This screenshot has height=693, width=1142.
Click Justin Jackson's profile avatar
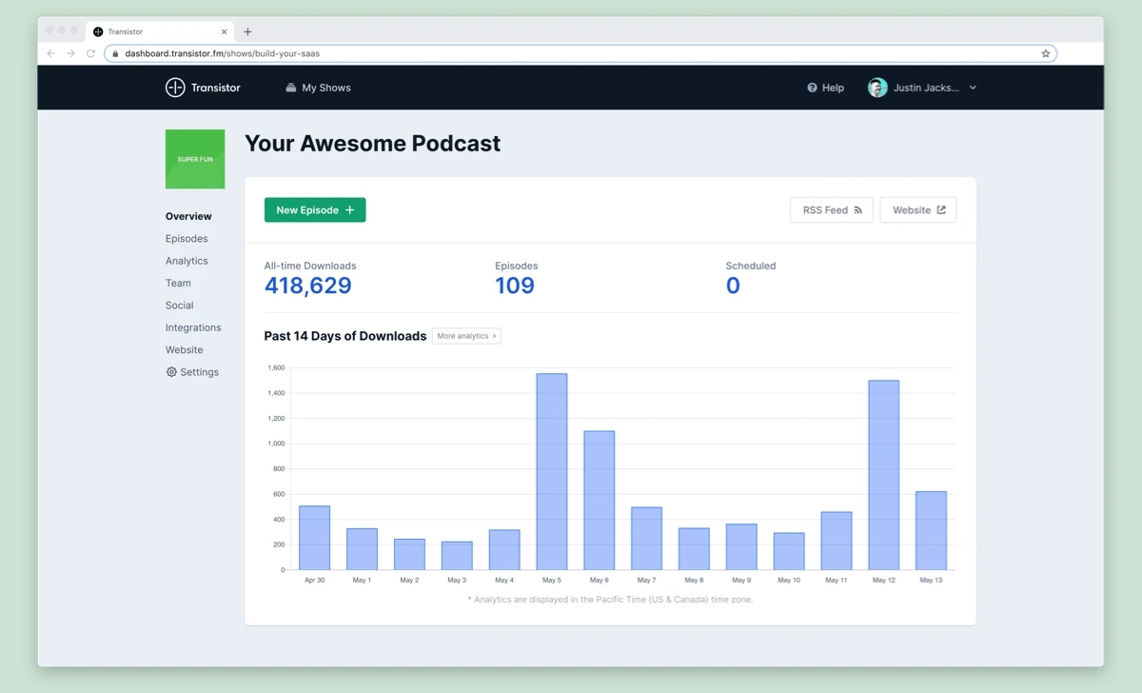876,87
